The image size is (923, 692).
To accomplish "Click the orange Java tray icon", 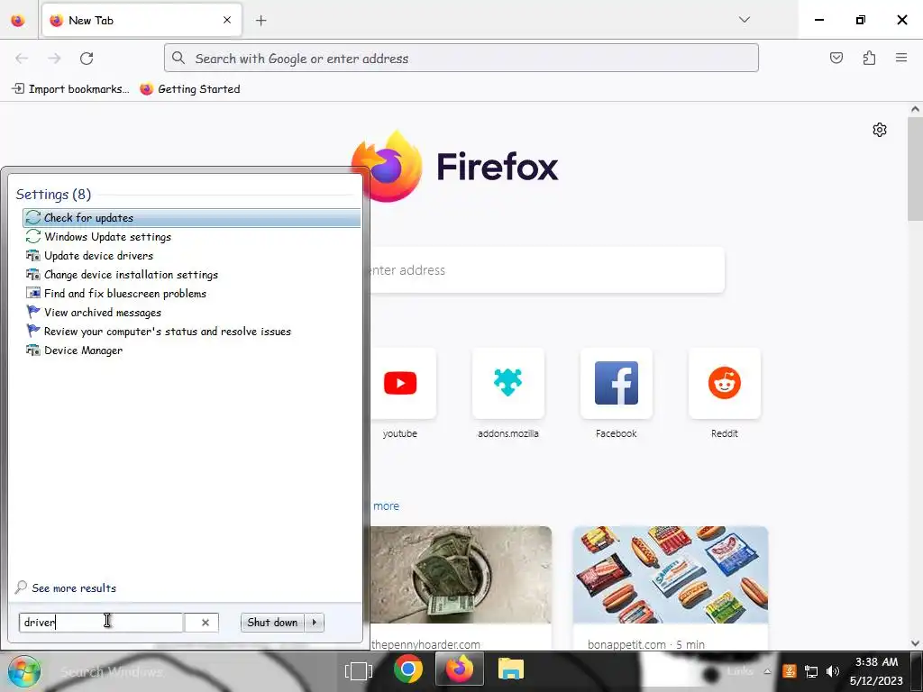I will [790, 671].
